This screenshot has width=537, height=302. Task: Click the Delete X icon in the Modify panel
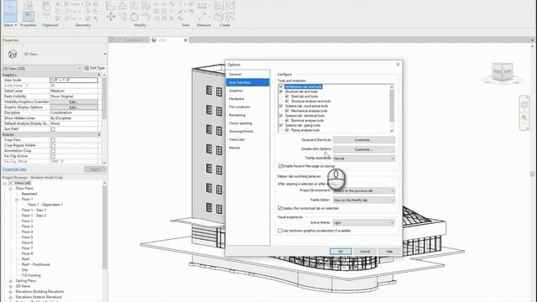[171, 18]
